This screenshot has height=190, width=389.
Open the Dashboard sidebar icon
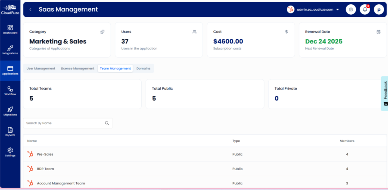pyautogui.click(x=10, y=28)
